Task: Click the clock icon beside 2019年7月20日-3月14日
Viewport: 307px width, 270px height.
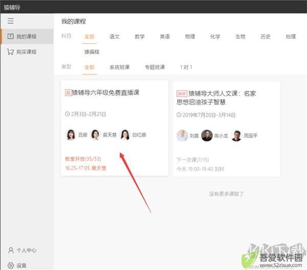Action: 179,115
